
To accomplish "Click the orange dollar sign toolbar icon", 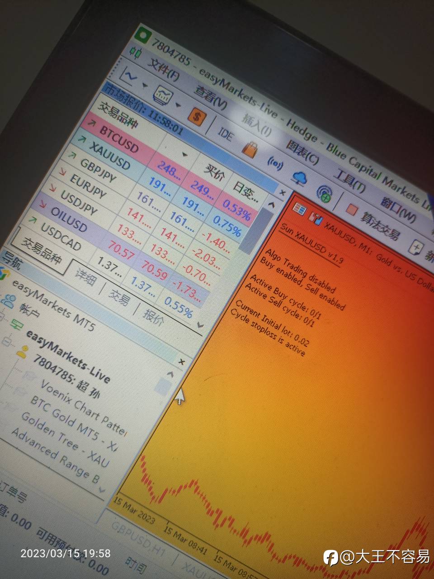I will (x=196, y=116).
